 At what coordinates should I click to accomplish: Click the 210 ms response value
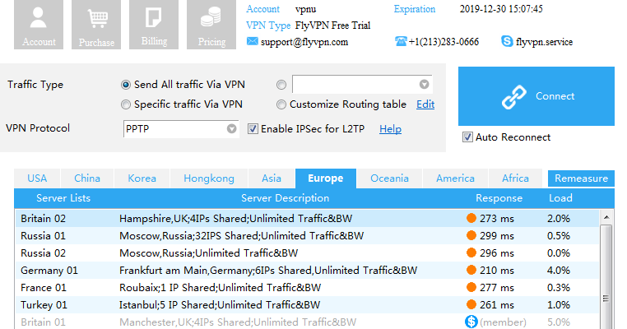pyautogui.click(x=497, y=271)
